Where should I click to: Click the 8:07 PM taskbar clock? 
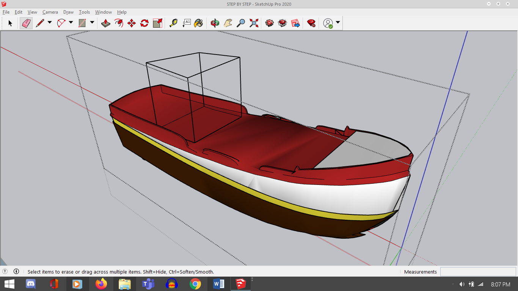[501, 284]
